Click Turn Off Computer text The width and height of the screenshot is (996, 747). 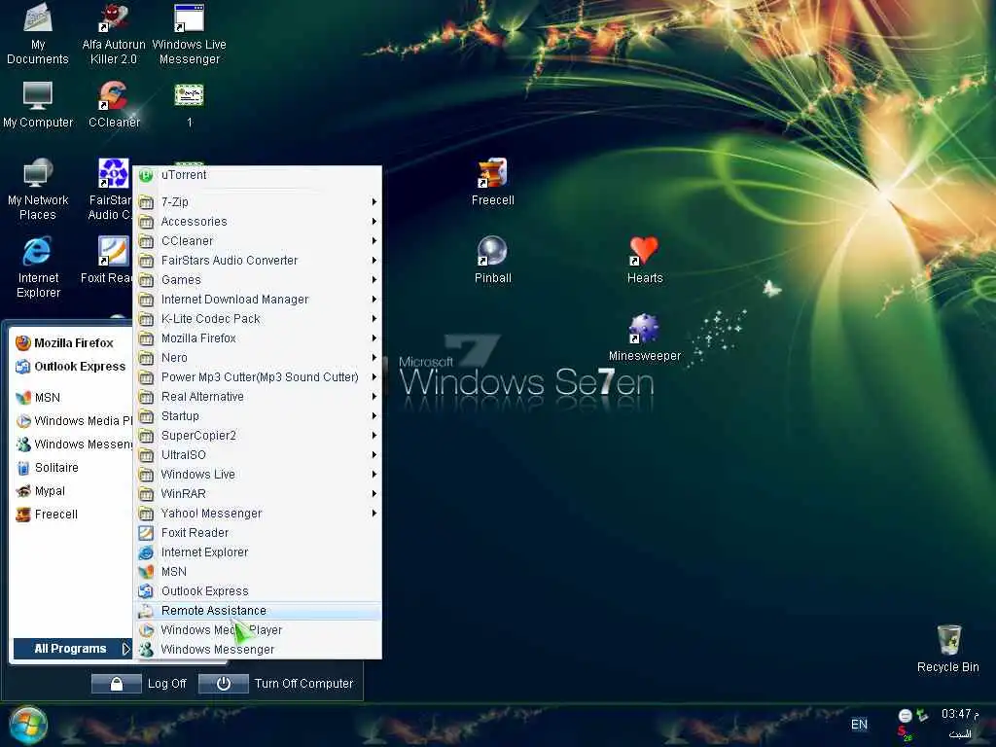coord(303,684)
